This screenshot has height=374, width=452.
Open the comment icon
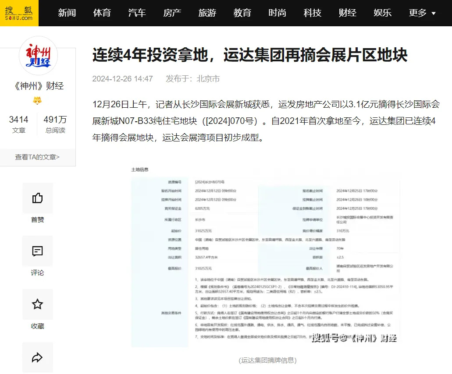coord(37,251)
